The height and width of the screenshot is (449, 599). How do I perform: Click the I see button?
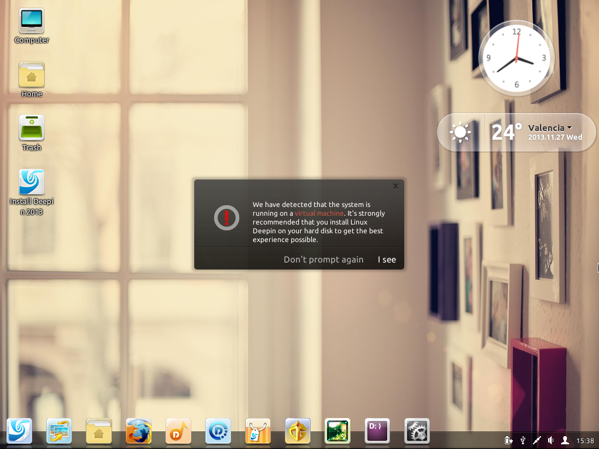pyautogui.click(x=387, y=260)
